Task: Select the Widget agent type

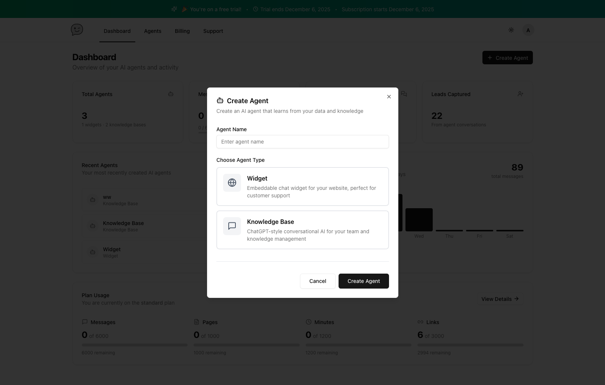Action: tap(302, 187)
